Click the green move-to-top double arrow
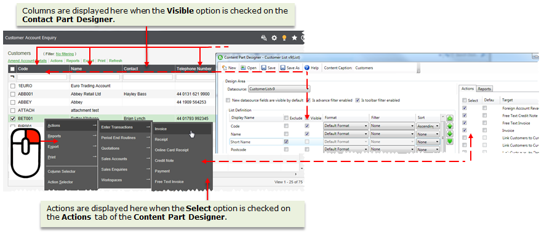Image resolution: width=544 pixels, height=232 pixels. [450, 118]
